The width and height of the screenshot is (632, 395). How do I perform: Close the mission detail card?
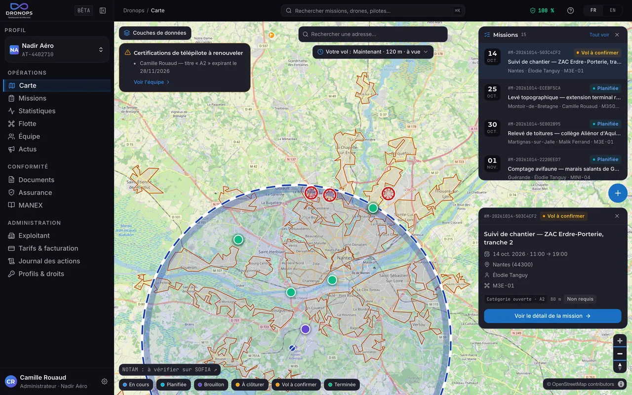[617, 216]
